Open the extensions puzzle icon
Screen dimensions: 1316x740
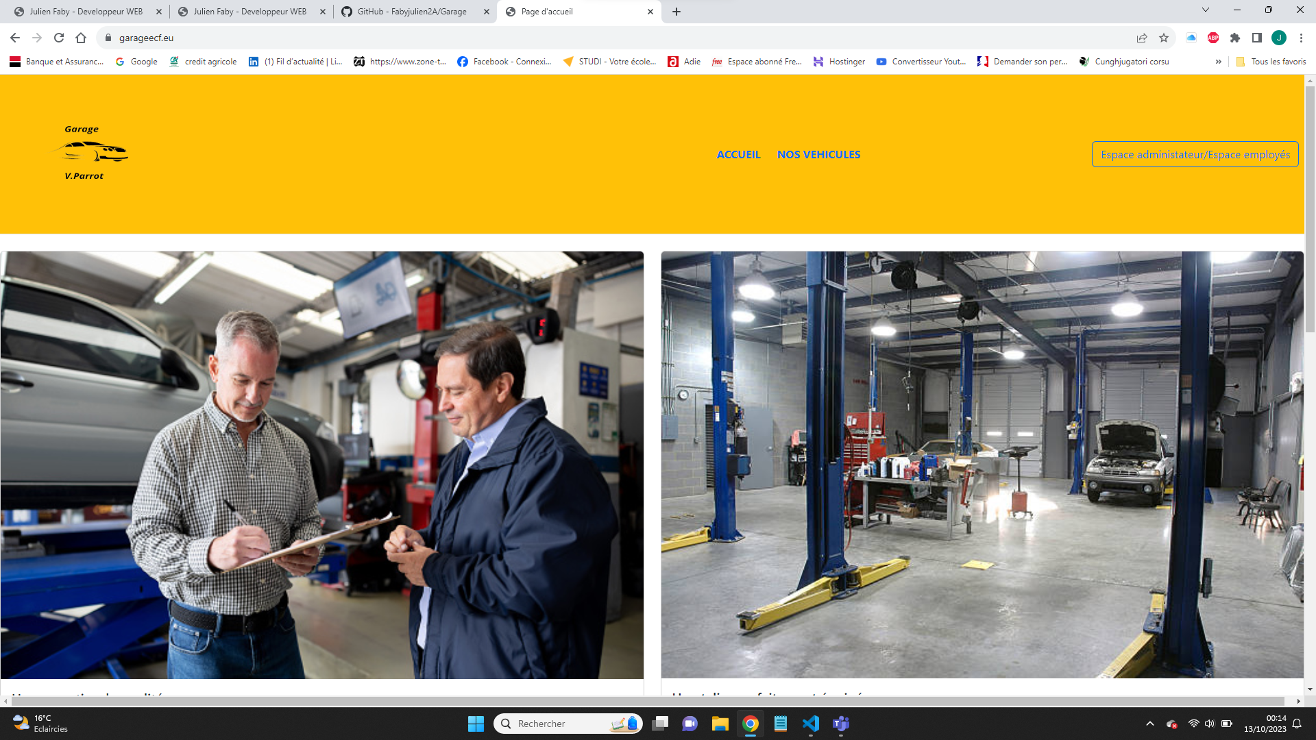[1235, 38]
